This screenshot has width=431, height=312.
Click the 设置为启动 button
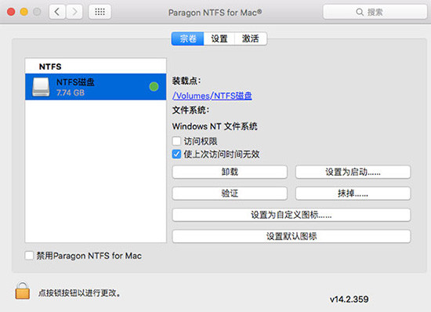[x=353, y=172]
